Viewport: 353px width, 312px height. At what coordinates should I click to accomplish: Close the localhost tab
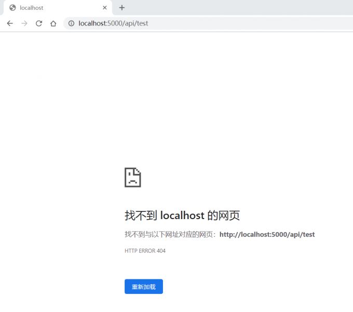pos(105,8)
